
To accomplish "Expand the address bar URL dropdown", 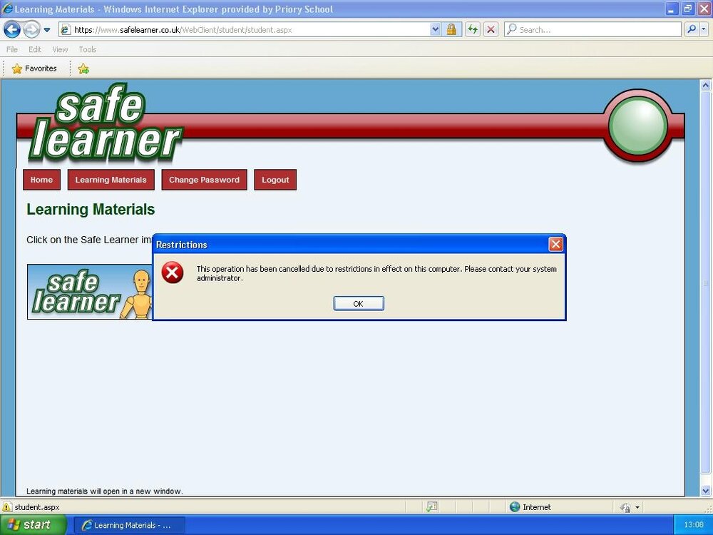I will pyautogui.click(x=435, y=29).
